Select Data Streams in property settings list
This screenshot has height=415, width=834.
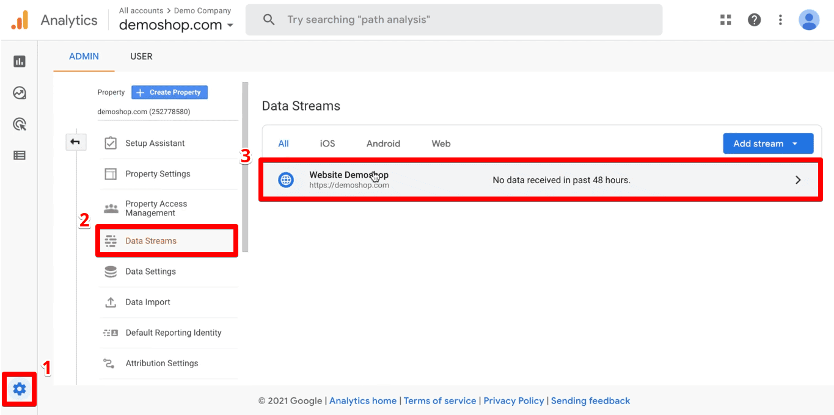click(x=151, y=240)
